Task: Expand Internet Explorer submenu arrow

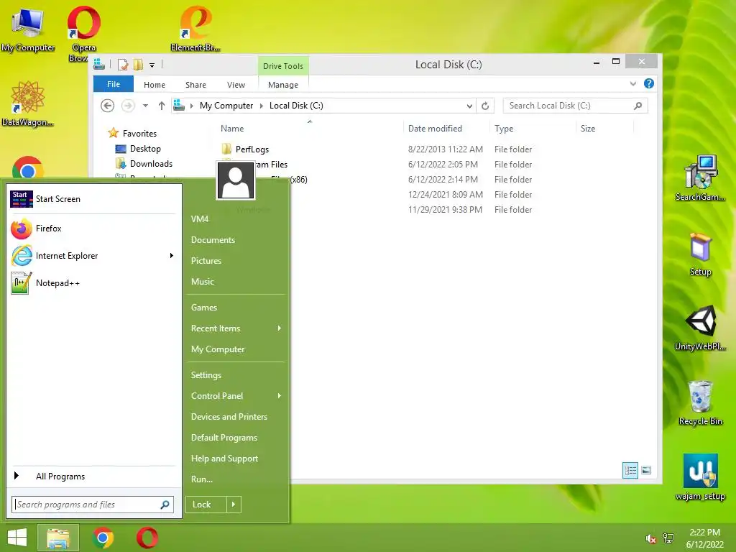Action: coord(171,256)
